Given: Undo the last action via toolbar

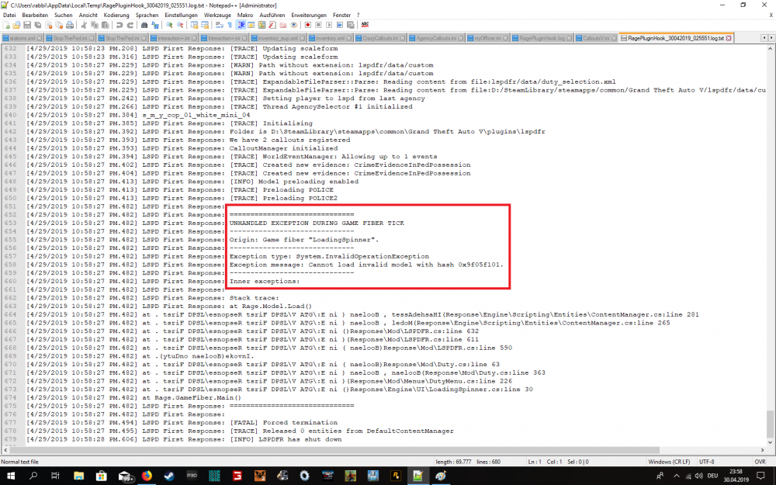Looking at the screenshot, I should coord(120,25).
